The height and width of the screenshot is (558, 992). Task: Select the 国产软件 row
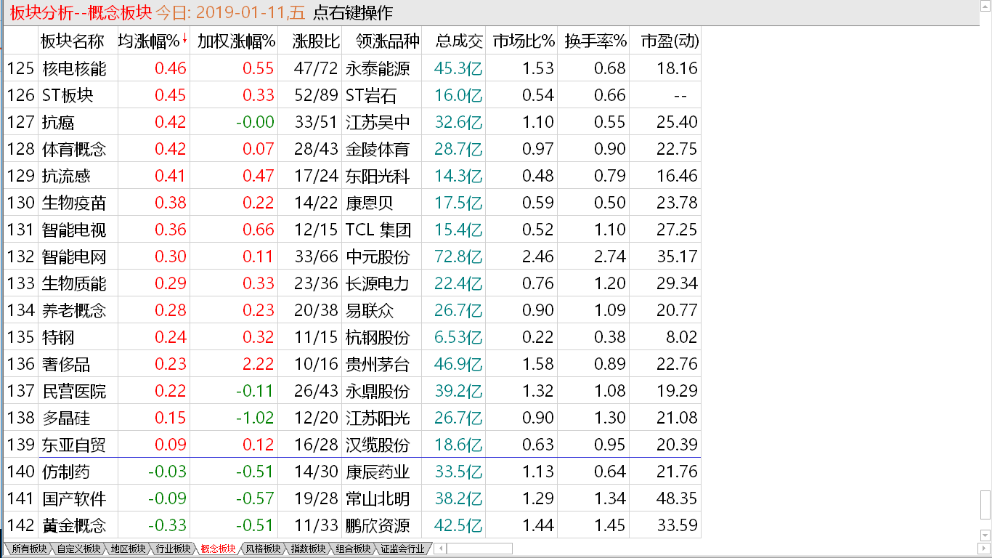tap(352, 498)
